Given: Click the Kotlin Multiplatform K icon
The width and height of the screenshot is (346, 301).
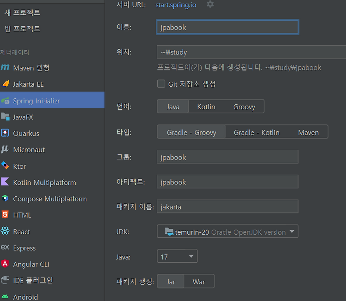Looking at the screenshot, I should (5, 182).
